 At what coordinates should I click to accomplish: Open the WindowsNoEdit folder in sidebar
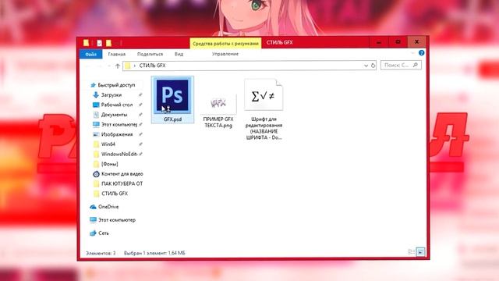click(x=119, y=155)
